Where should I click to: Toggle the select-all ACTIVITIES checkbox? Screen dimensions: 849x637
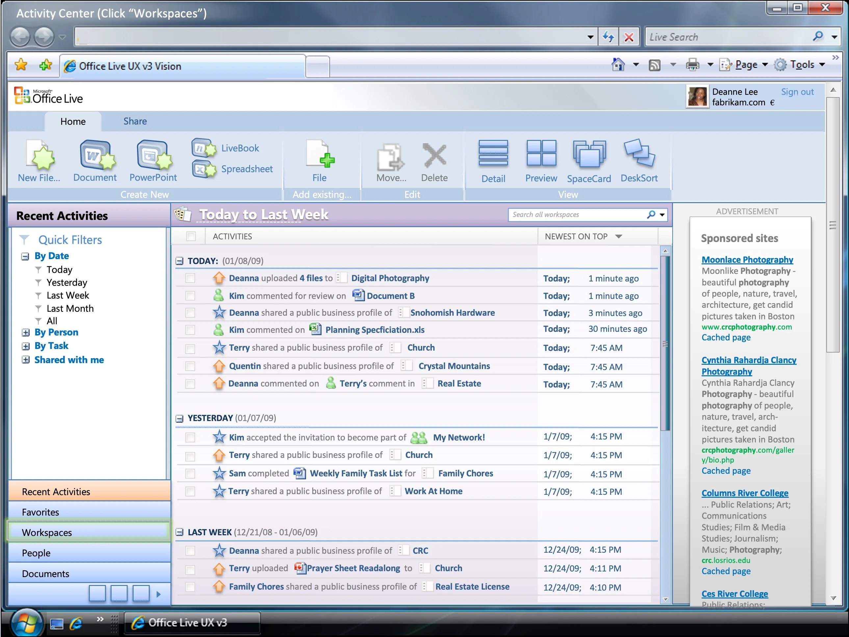click(191, 236)
